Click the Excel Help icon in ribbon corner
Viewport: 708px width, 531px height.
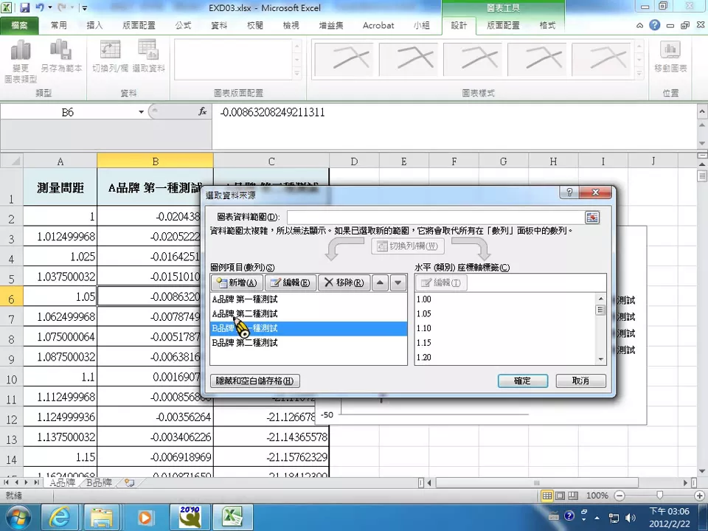tap(655, 25)
